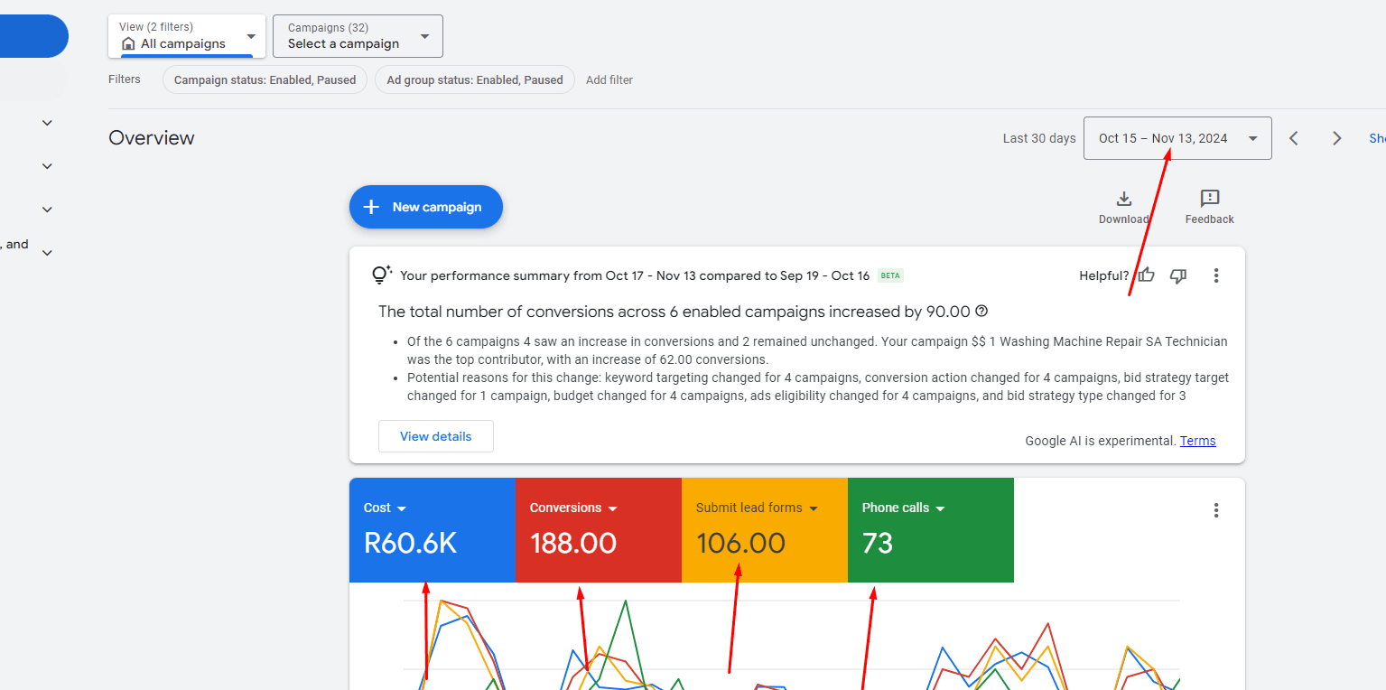Open the Feedback icon
Image resolution: width=1386 pixels, height=690 pixels.
pyautogui.click(x=1209, y=199)
